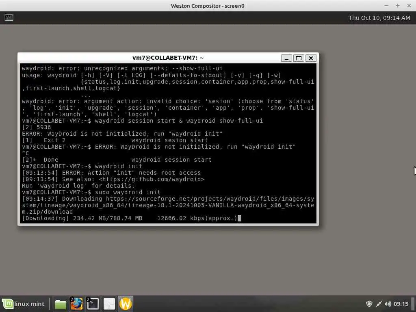This screenshot has width=416, height=312.
Task: Open the Linux Mint menu
Action: tap(24, 304)
